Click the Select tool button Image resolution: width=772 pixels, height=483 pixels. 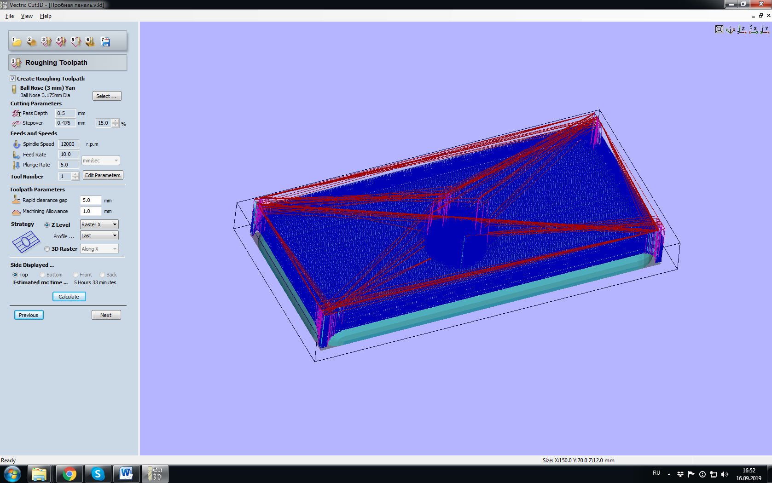pos(107,96)
